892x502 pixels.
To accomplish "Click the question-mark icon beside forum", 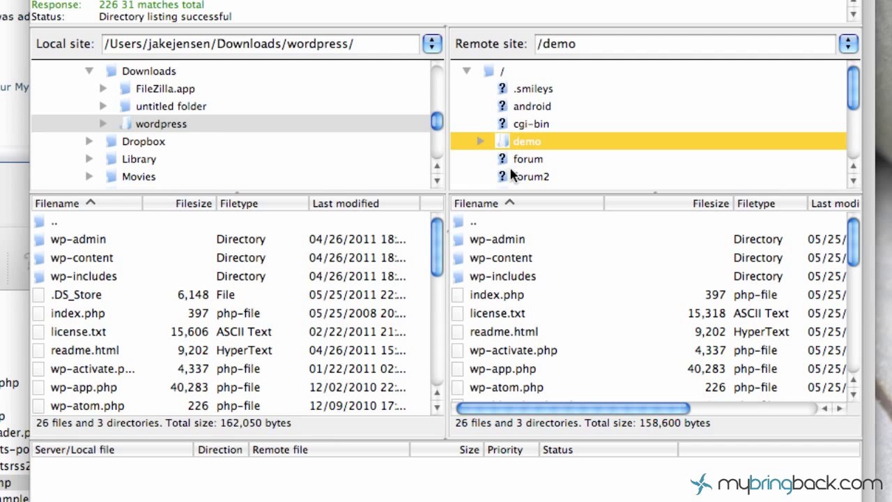I will point(502,159).
